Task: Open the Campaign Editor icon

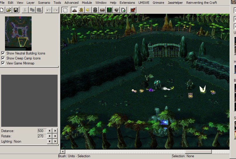Action: pyautogui.click(x=102, y=10)
